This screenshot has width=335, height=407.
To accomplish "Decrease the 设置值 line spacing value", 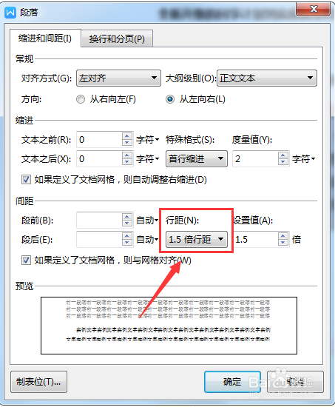I will click(x=282, y=243).
